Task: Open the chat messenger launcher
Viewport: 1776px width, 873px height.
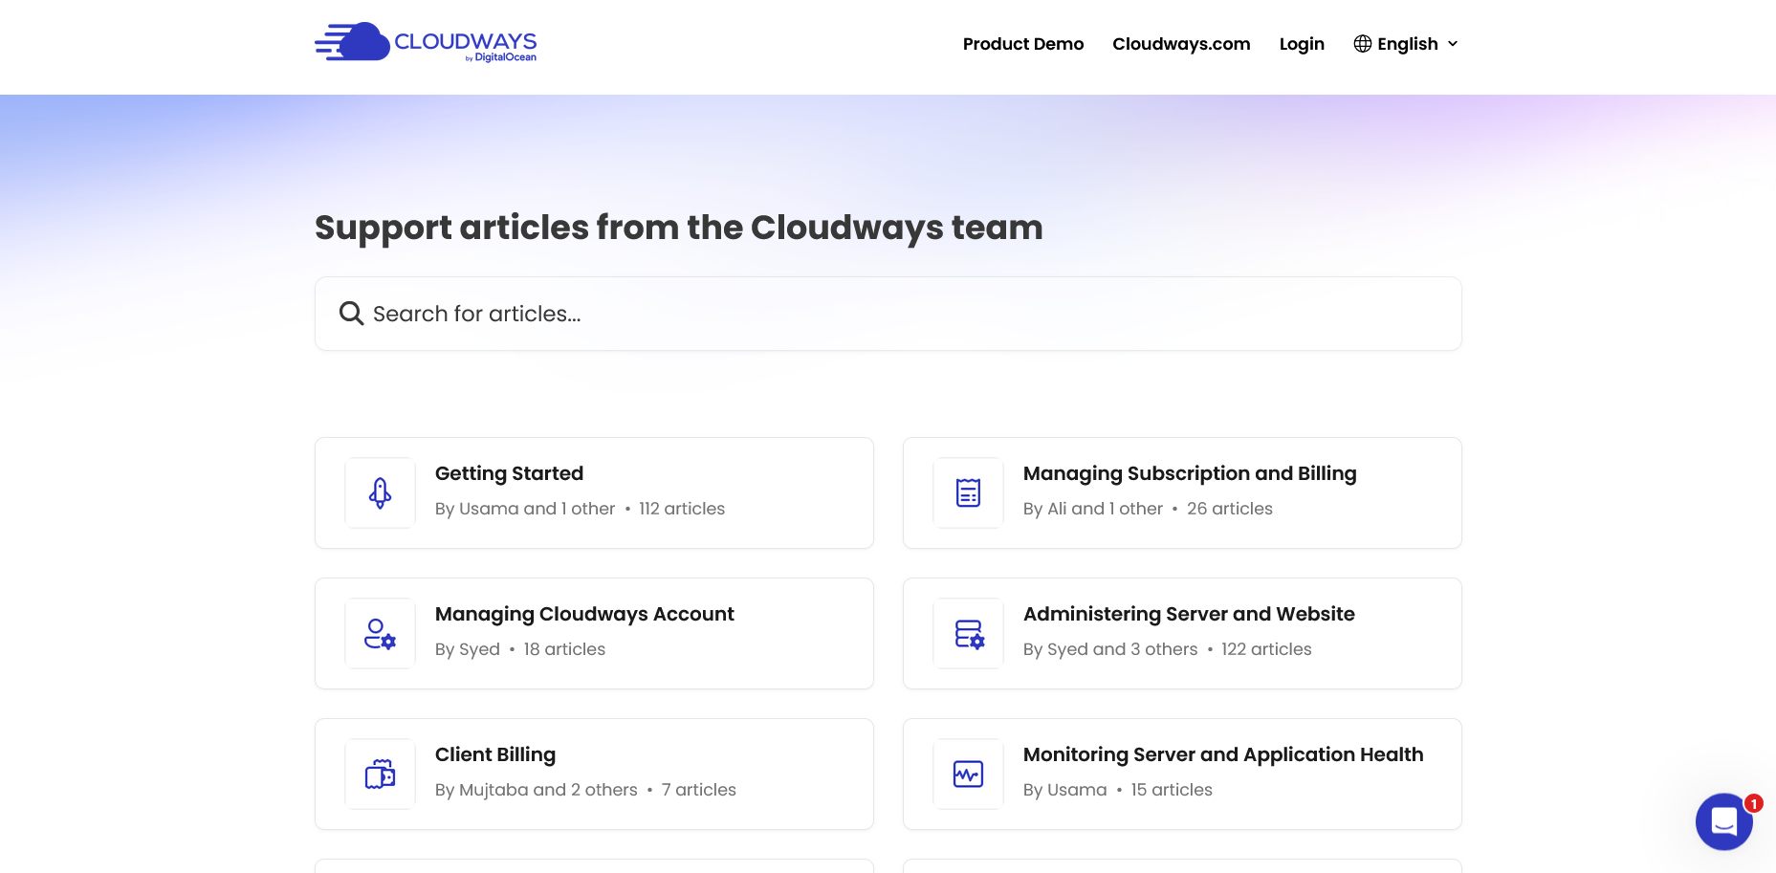Action: [x=1723, y=821]
